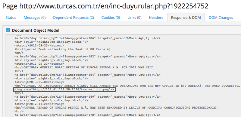This screenshot has height=117, width=241.
Task: Click the ANNUAL REPORT OF TURCAS PETROL line
Action: [x=116, y=108]
